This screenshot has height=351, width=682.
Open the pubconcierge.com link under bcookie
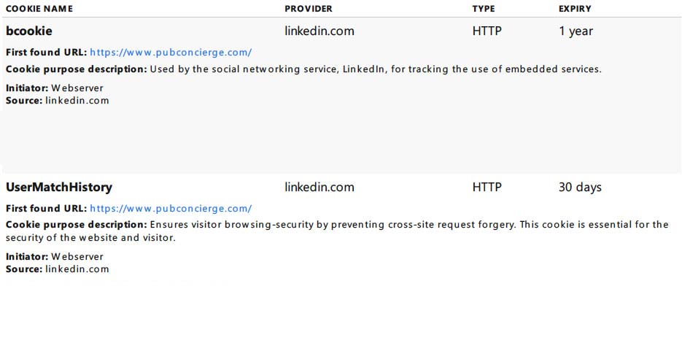[x=171, y=53]
